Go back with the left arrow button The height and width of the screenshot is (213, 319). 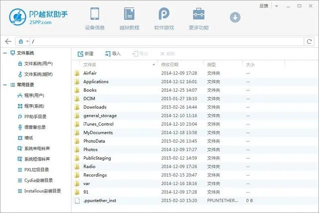pyautogui.click(x=8, y=41)
